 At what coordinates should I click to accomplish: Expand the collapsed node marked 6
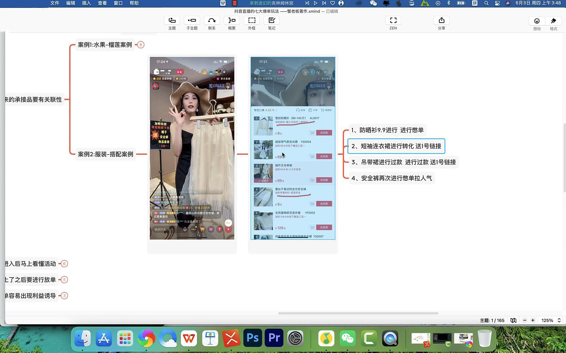64,264
